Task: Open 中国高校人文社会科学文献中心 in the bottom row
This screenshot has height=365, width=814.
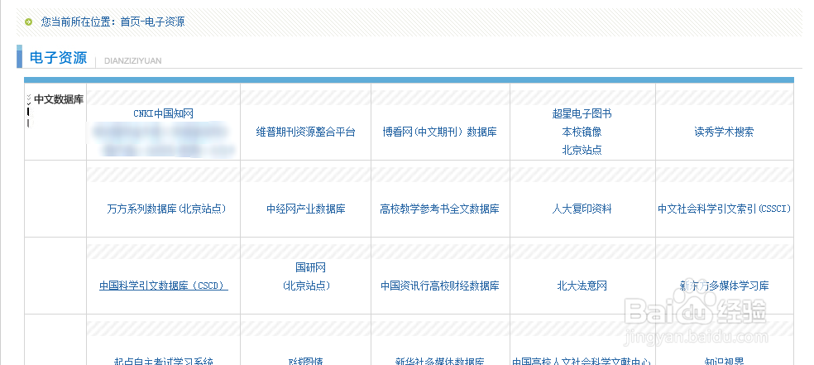Action: [582, 362]
